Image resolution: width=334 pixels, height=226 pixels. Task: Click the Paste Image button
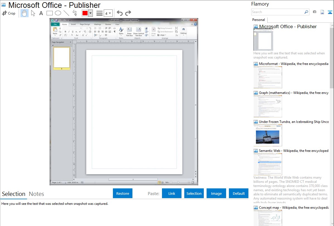[216, 193]
